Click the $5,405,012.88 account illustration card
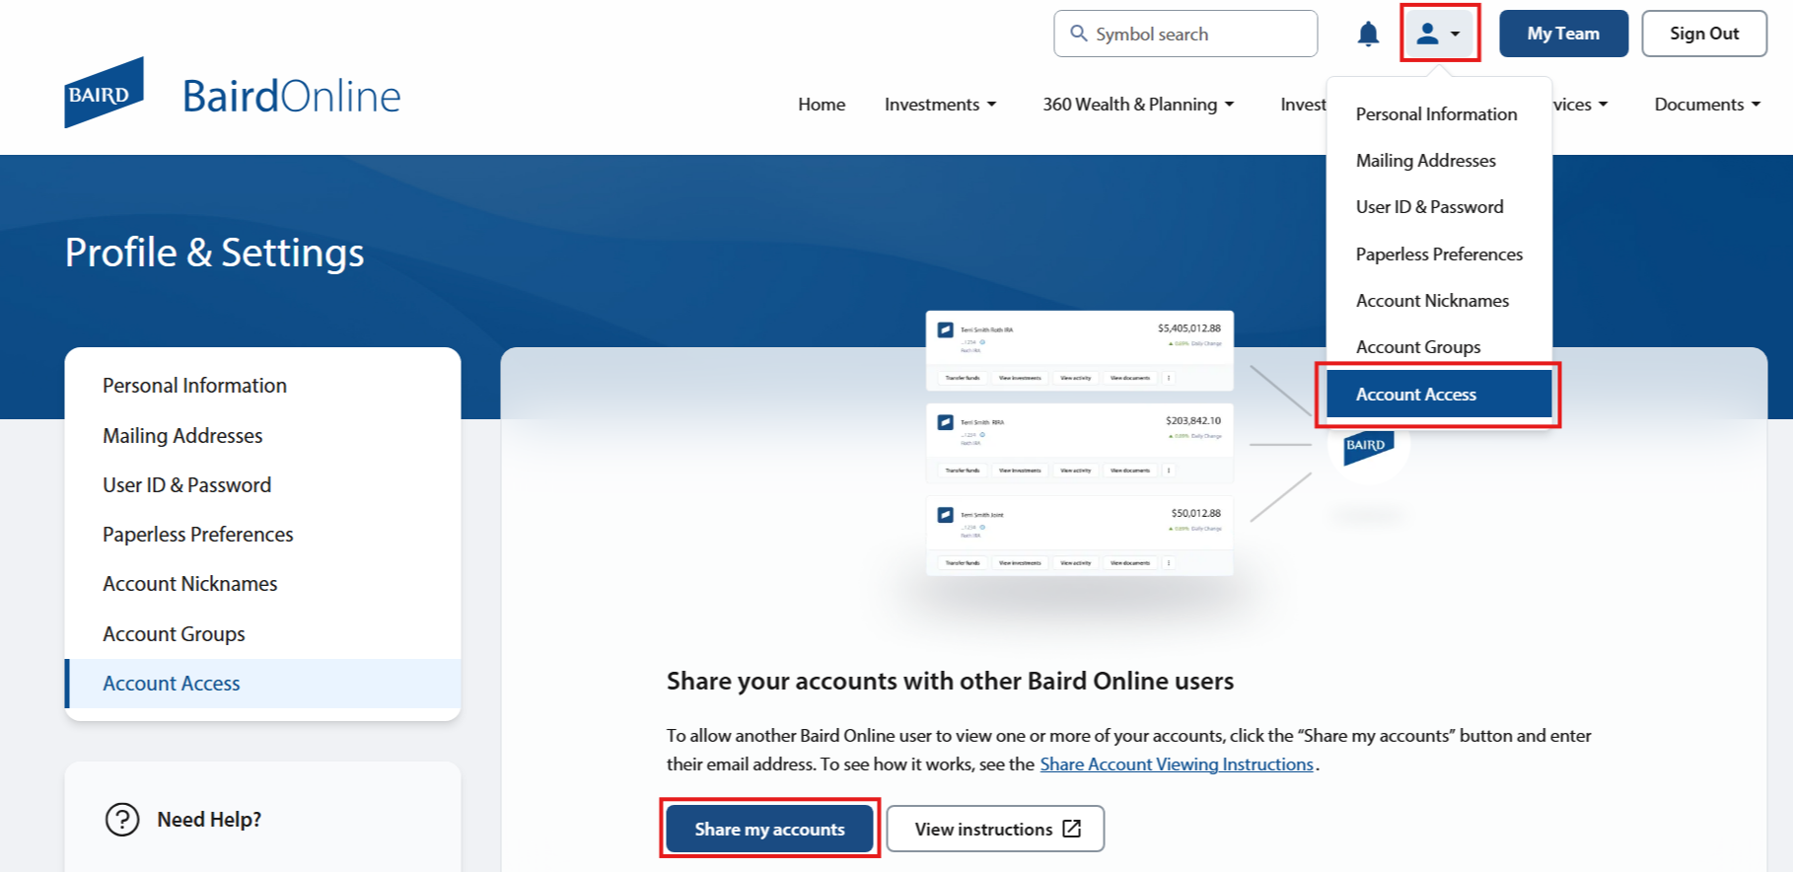The image size is (1794, 872). [x=1080, y=351]
